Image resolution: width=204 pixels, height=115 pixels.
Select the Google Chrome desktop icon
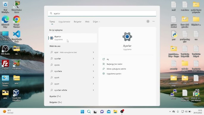click(17, 22)
